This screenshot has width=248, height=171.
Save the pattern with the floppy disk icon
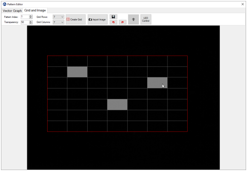click(113, 17)
